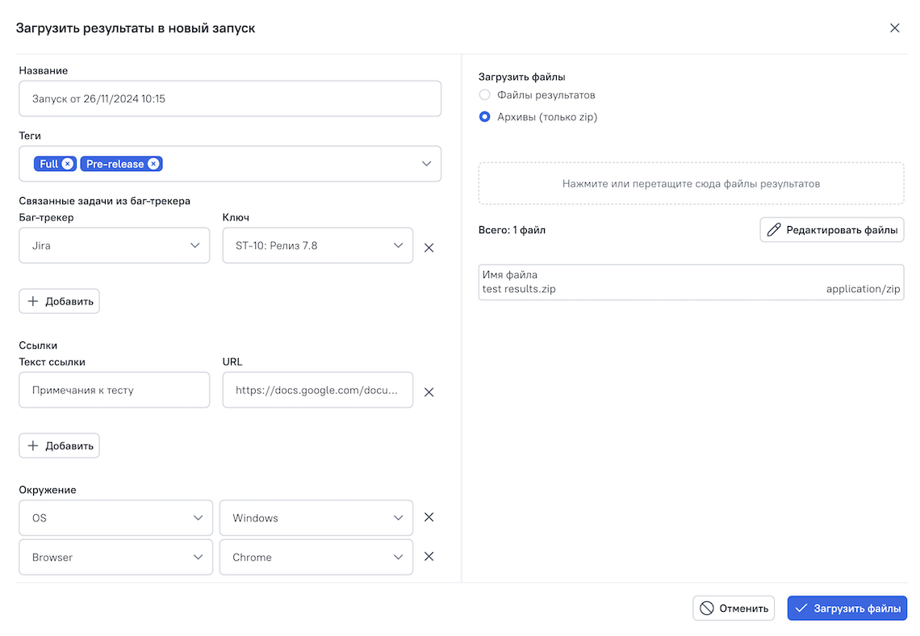Remove the Full tag chip
Image resolution: width=920 pixels, height=636 pixels.
pyautogui.click(x=68, y=164)
